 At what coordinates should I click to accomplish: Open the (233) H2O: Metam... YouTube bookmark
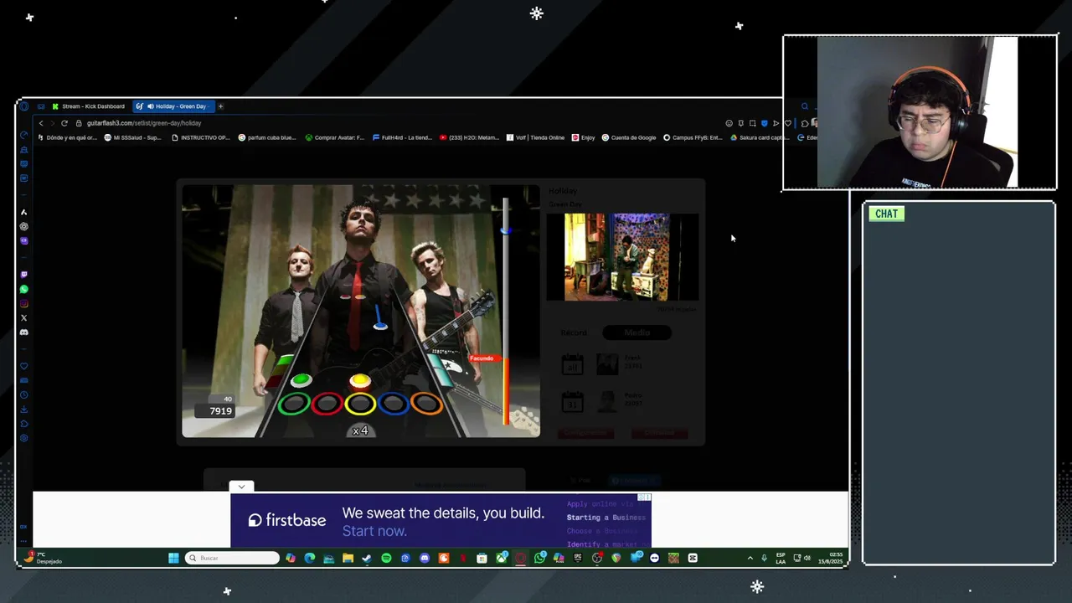pos(469,137)
